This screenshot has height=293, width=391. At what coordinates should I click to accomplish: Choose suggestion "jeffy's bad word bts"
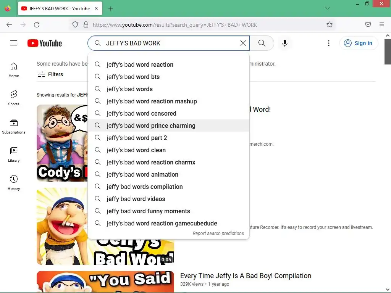point(168,77)
